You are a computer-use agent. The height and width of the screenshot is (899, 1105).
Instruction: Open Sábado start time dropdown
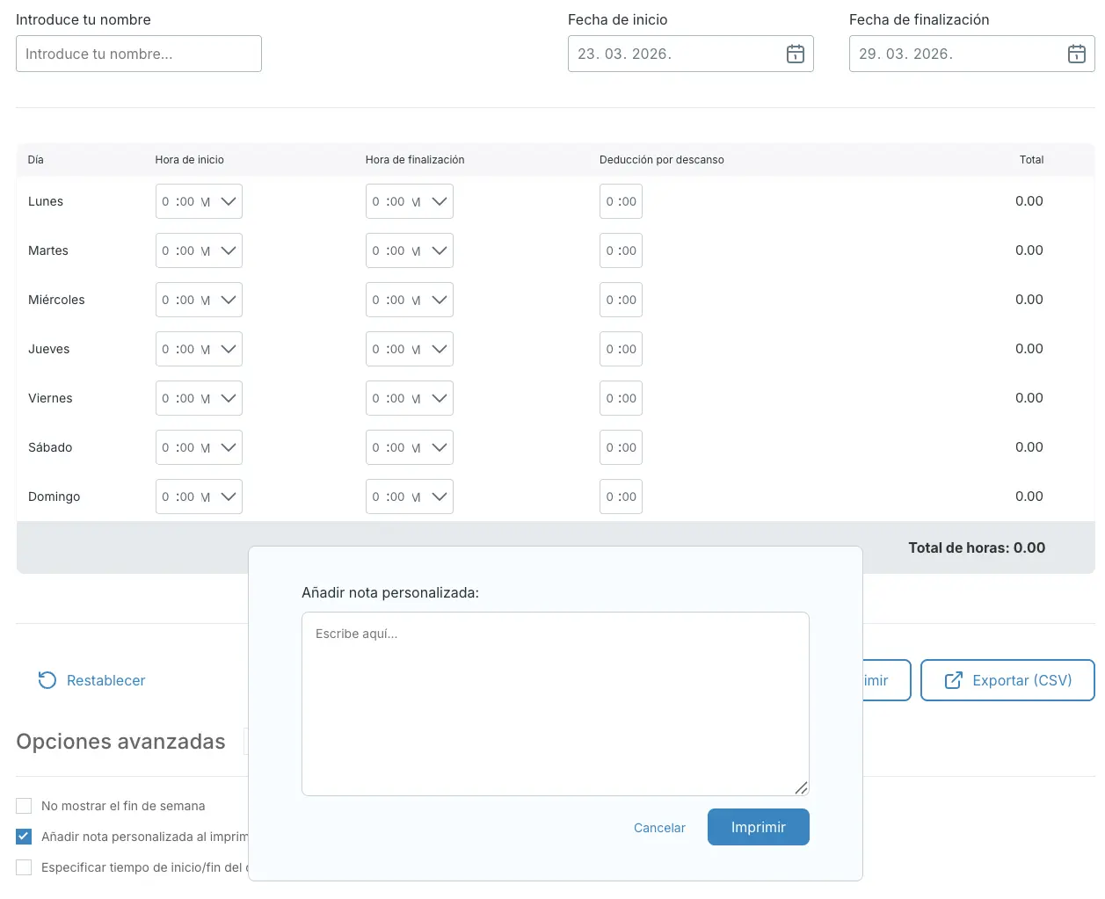pyautogui.click(x=229, y=447)
